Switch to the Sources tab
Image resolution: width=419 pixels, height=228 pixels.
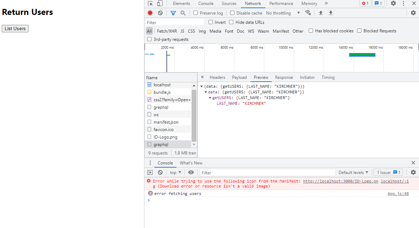click(229, 4)
